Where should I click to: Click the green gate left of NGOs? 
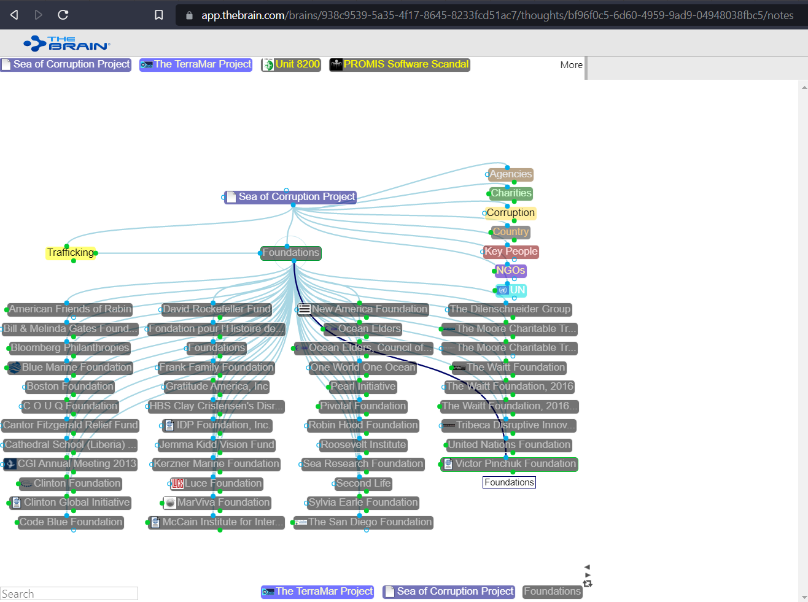click(494, 271)
